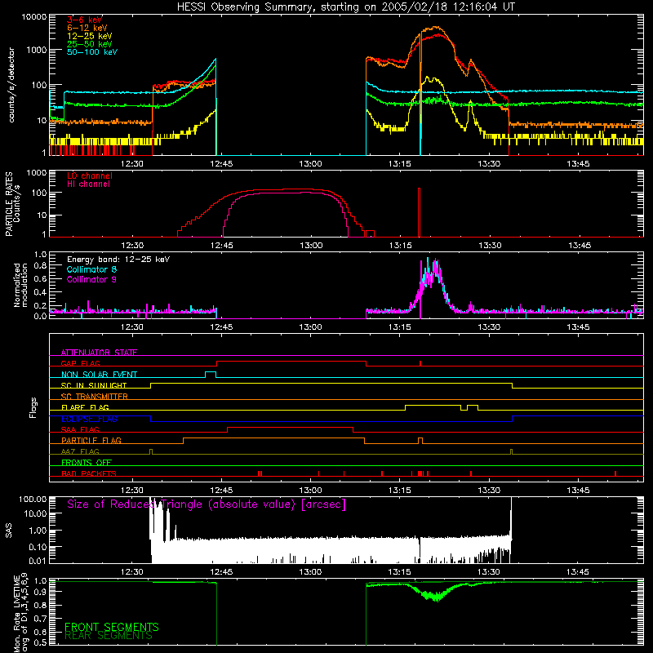Screen dimensions: 653x653
Task: Click the counts/s/detector axis label
Action: point(11,85)
